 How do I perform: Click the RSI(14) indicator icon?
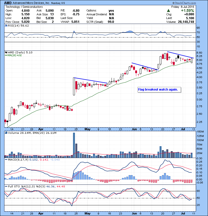coord(6,26)
